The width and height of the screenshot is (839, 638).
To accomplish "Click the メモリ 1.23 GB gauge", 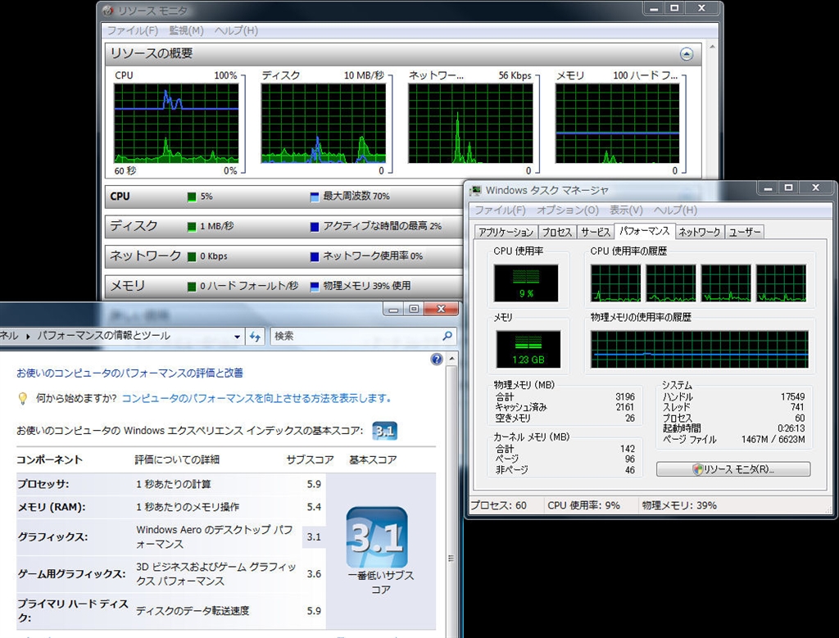I will tap(528, 349).
